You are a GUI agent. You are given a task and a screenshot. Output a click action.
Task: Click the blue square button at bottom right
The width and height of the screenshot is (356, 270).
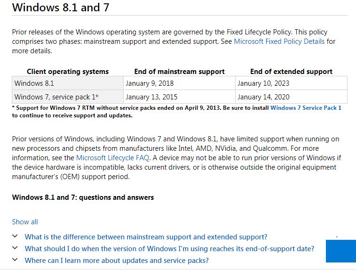[x=340, y=251]
